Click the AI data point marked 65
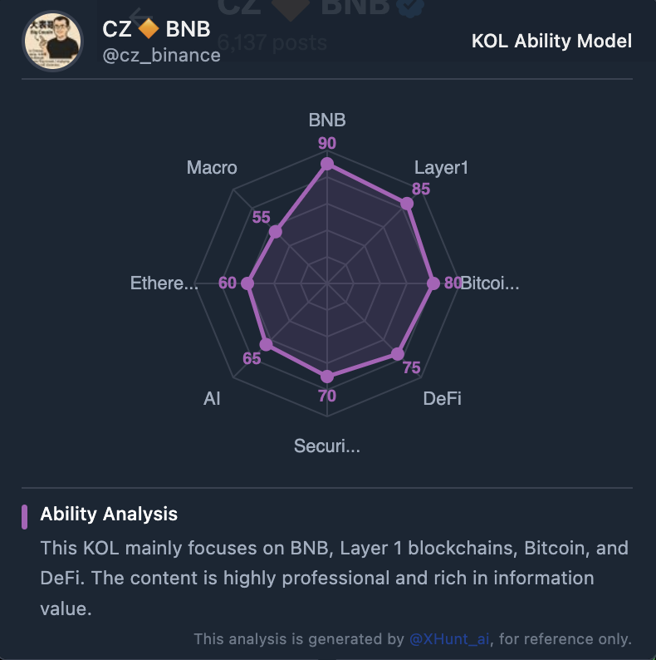This screenshot has height=660, width=656. 266,345
